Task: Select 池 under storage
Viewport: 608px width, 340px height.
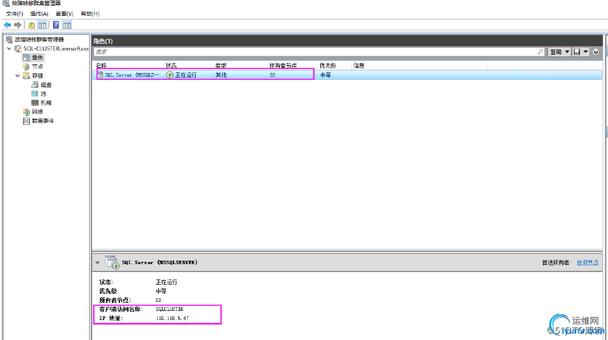Action: [43, 94]
